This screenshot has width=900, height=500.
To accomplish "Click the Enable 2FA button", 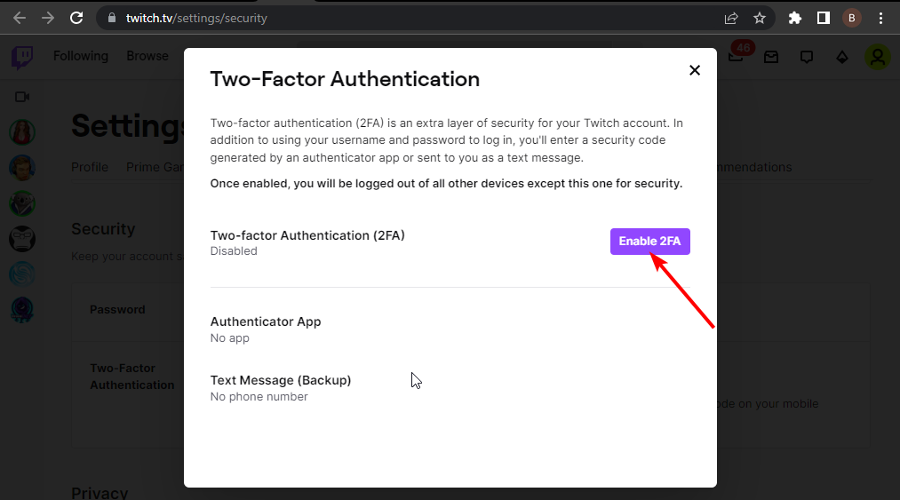I will point(649,241).
